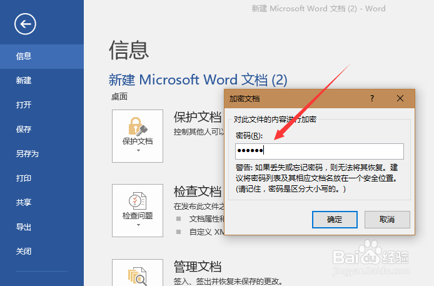Click the 签入、签出并恢复未保存的更改 description
This screenshot has width=434, height=286.
228,282
